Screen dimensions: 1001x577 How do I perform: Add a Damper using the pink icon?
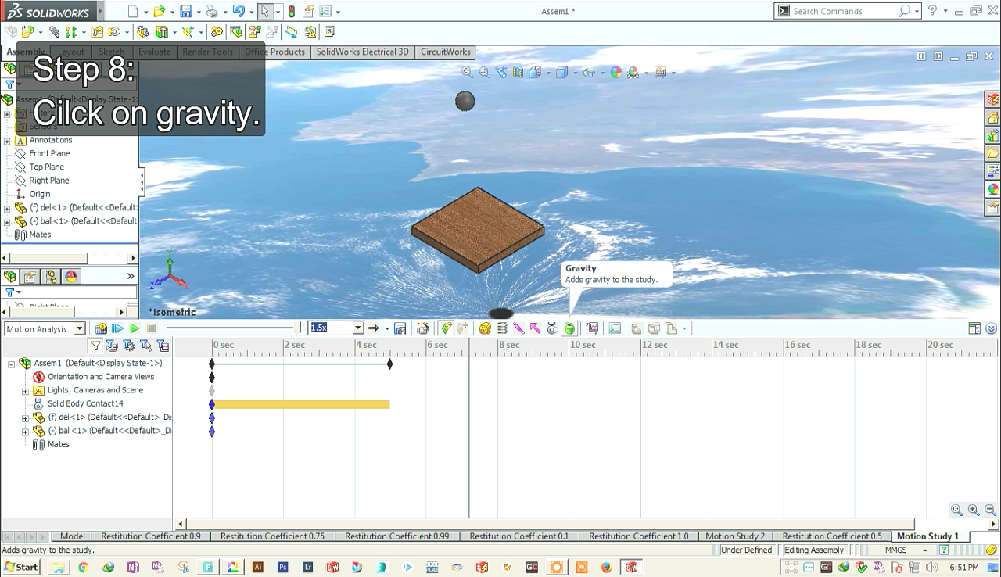point(518,328)
